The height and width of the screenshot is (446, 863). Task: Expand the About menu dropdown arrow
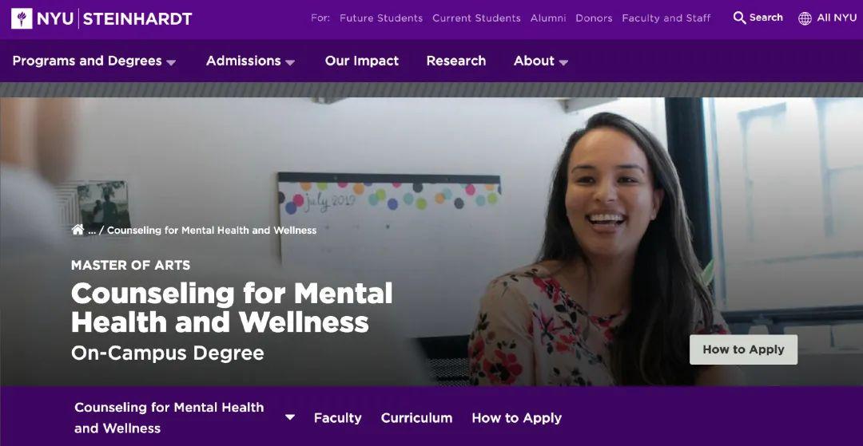click(563, 62)
